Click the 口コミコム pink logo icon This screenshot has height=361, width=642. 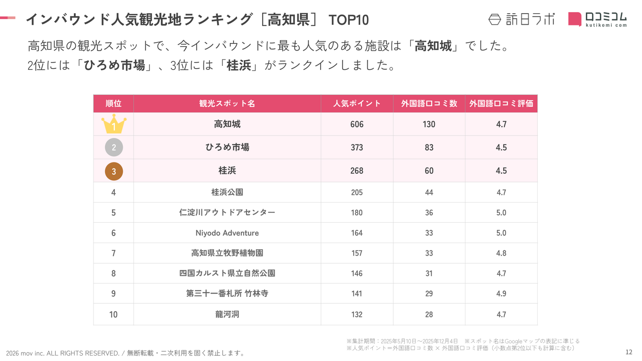(575, 19)
